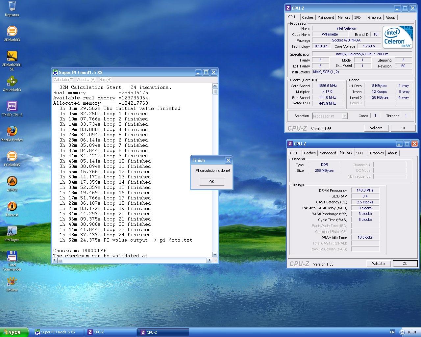Click the EN language indicator in tray
This screenshot has height=337, width=421.
pyautogui.click(x=392, y=332)
